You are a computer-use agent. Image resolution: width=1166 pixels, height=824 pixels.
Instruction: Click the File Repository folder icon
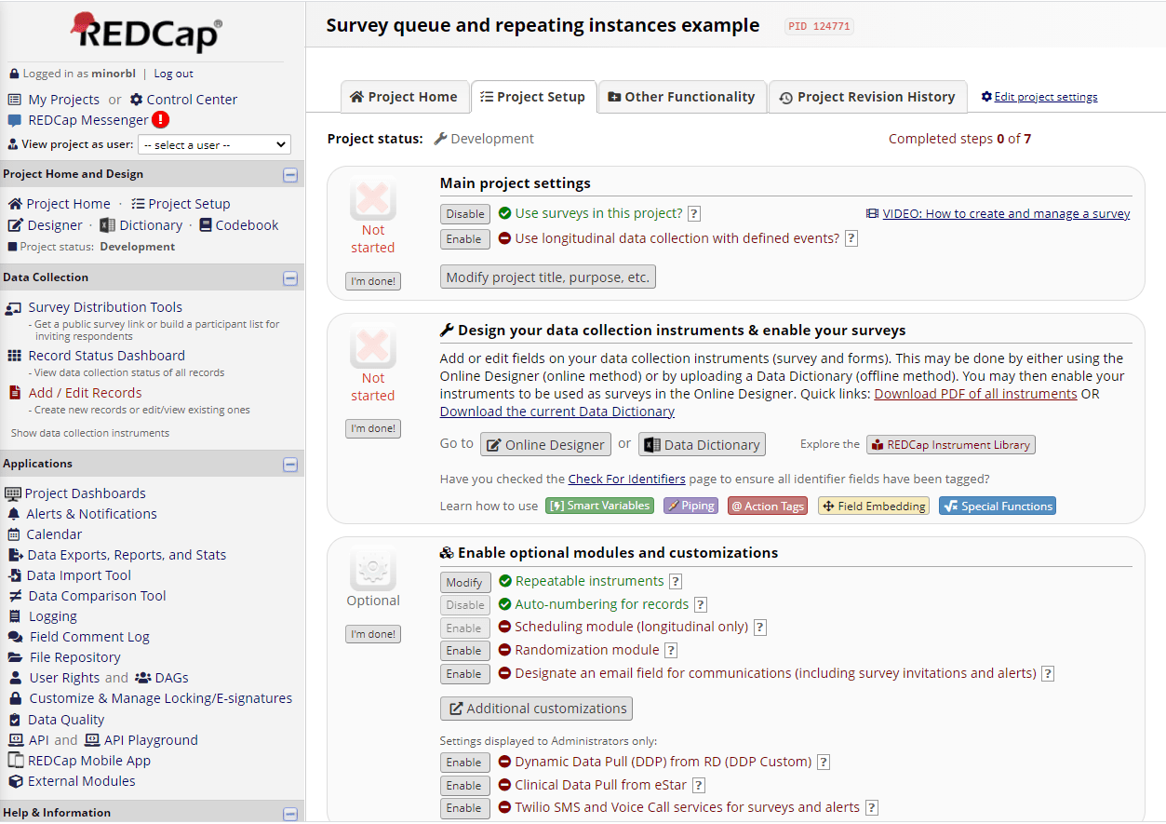pyautogui.click(x=15, y=657)
